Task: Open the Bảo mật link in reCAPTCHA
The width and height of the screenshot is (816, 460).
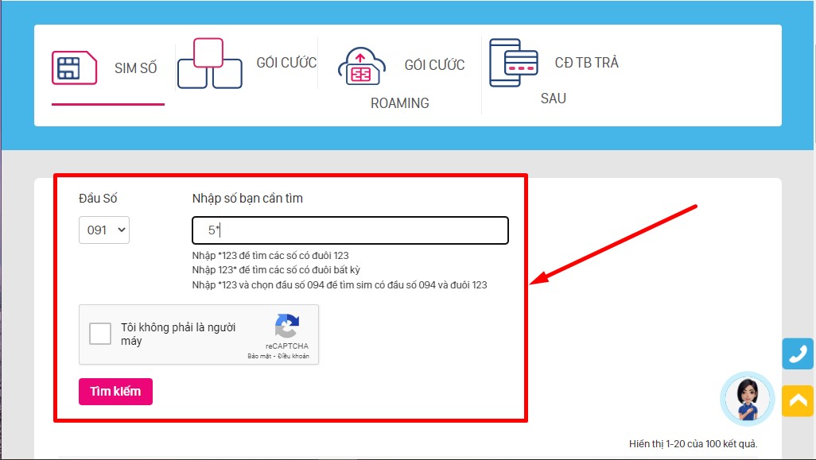Action: [259, 357]
